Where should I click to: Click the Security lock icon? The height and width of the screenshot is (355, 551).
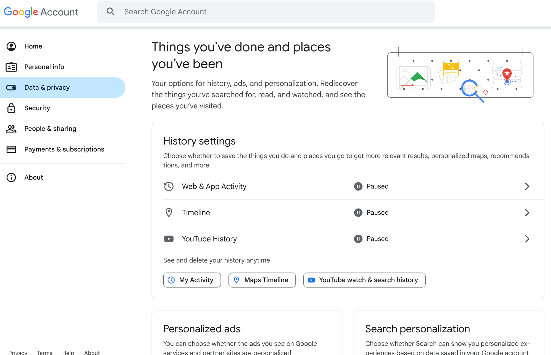point(11,108)
